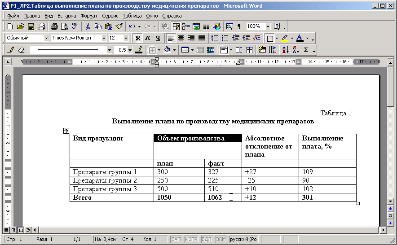Open the Таблица menu
The image size is (397, 245).
(x=132, y=16)
